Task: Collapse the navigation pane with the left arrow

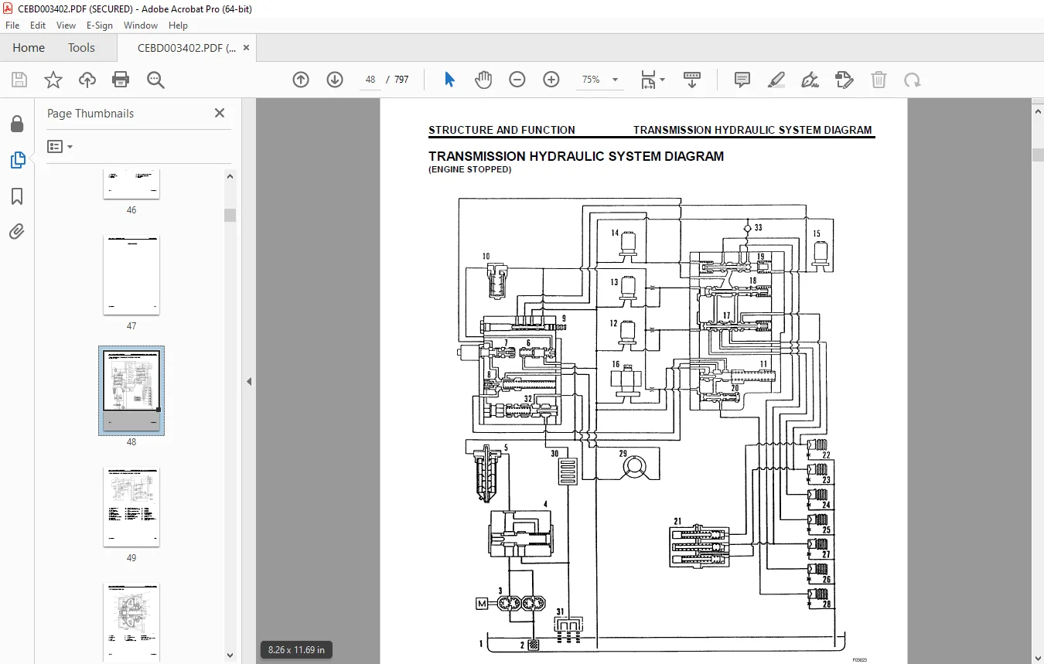Action: point(249,381)
